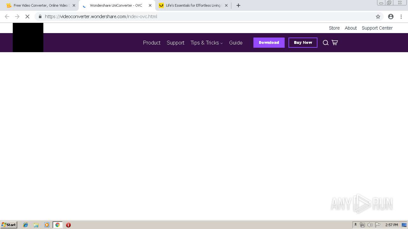This screenshot has width=408, height=229.
Task: Open the Chrome profile avatar icon
Action: (x=391, y=17)
